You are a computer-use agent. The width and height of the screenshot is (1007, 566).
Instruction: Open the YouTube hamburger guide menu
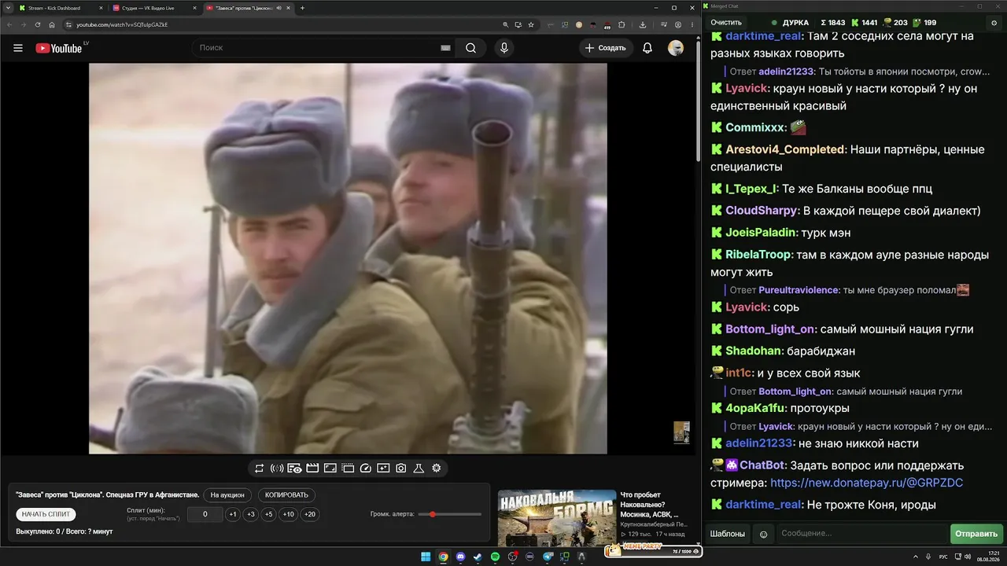point(18,48)
